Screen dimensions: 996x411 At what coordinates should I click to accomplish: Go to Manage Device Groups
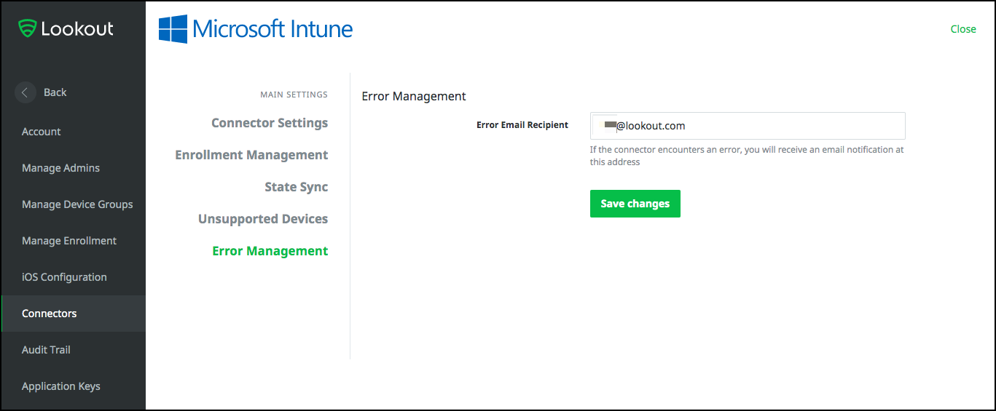point(77,204)
